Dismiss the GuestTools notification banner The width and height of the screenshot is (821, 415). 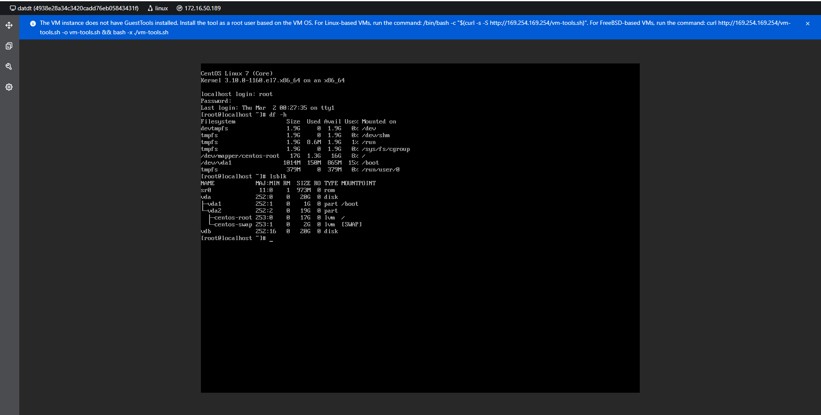[808, 24]
